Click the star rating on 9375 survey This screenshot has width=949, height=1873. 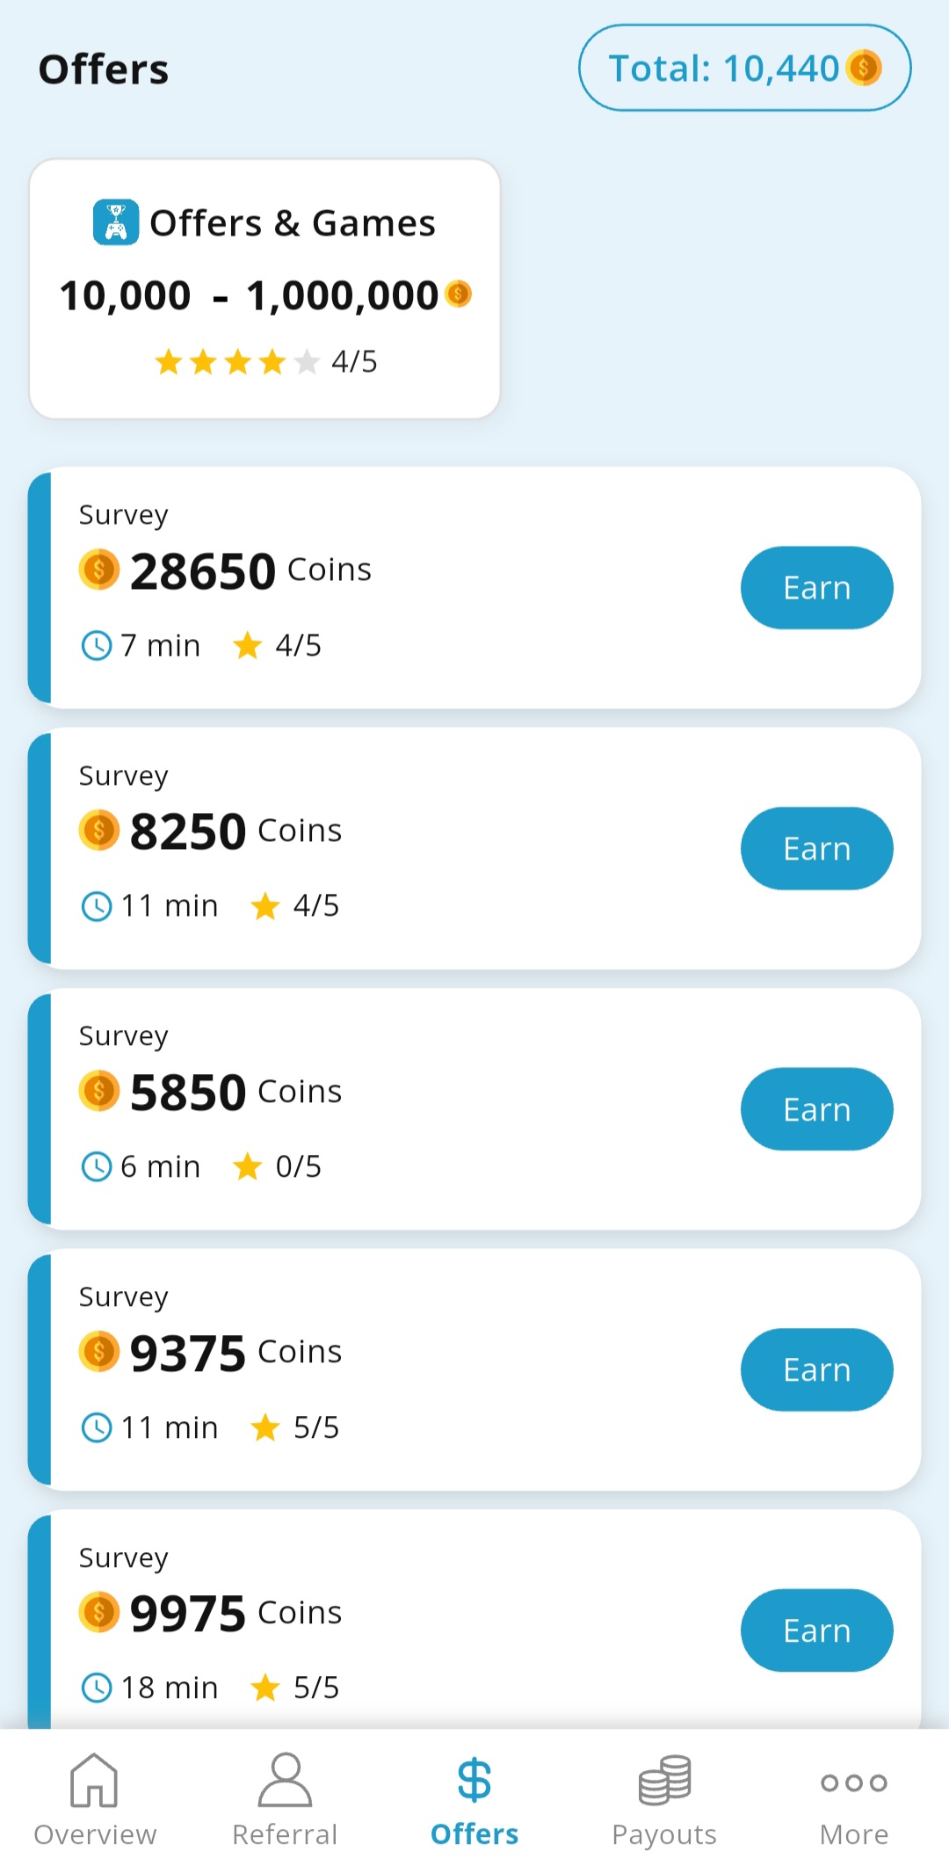(x=265, y=1427)
